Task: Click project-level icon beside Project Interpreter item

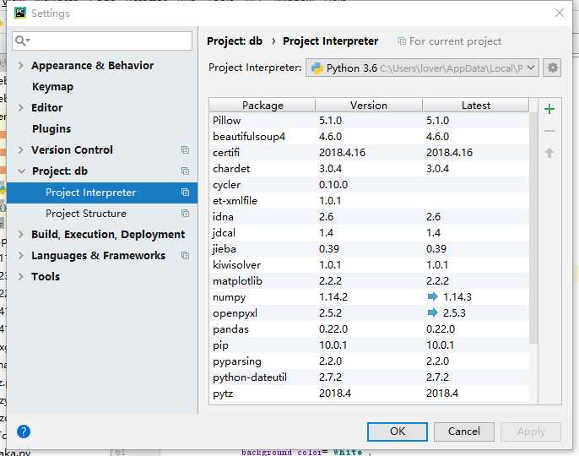Action: point(185,193)
